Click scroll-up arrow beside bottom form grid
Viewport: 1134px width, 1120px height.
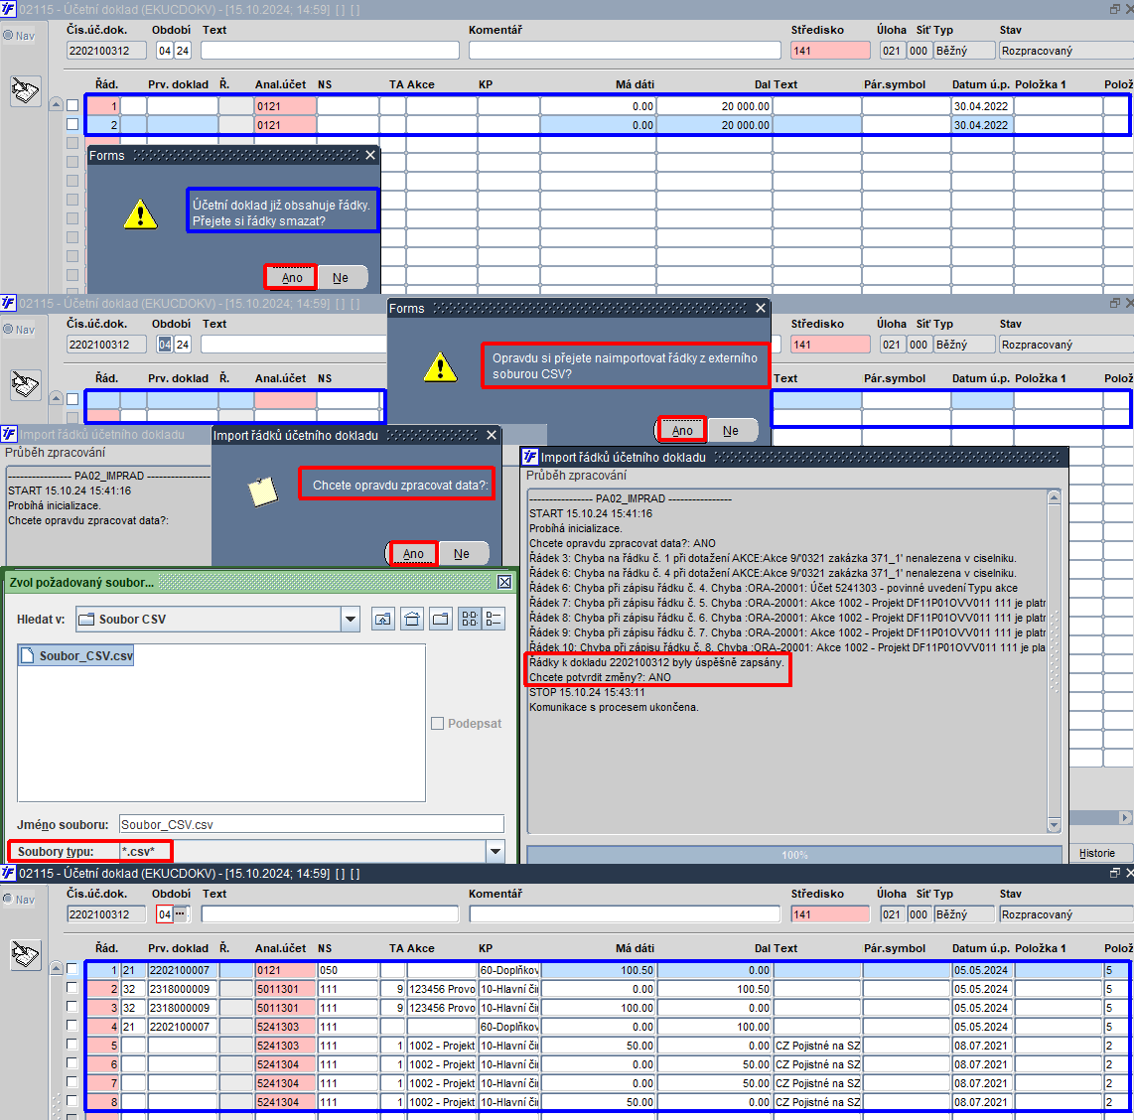[56, 968]
